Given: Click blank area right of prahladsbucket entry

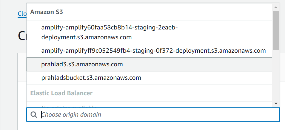Looking at the screenshot, I should tap(209, 78).
